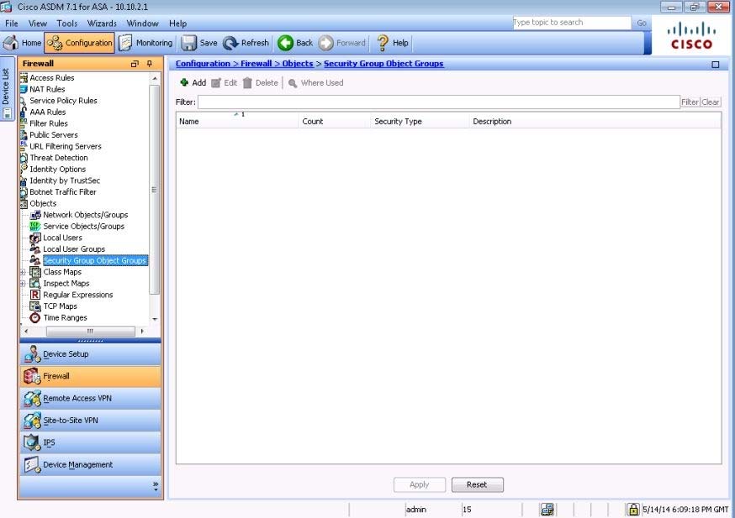Click the Firewall pane pin icon

[150, 64]
